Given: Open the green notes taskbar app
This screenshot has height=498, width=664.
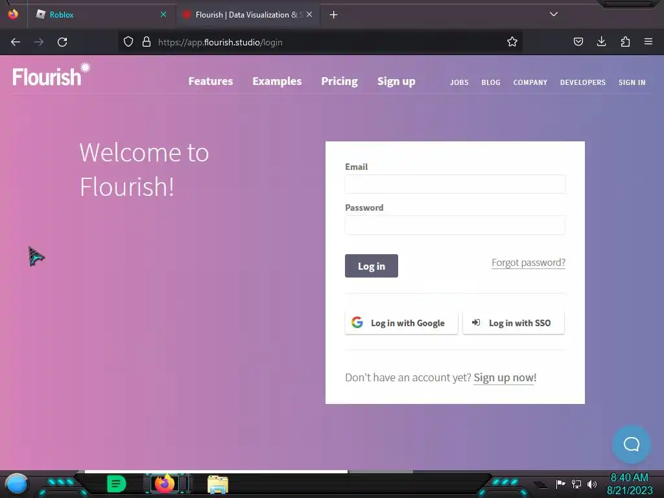Looking at the screenshot, I should click(x=117, y=484).
